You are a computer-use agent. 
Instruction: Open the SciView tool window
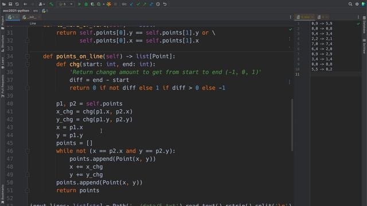tap(364, 46)
